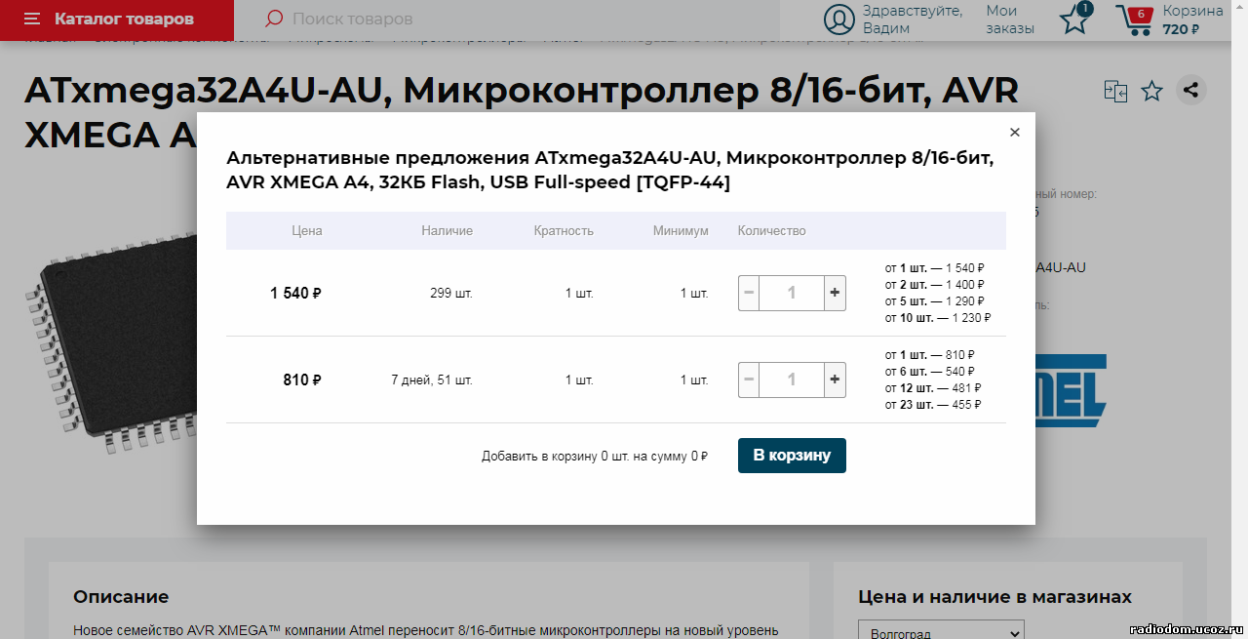Click the Кратность column header

[564, 231]
